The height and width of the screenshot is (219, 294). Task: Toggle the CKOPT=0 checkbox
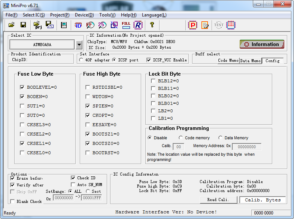(88, 115)
